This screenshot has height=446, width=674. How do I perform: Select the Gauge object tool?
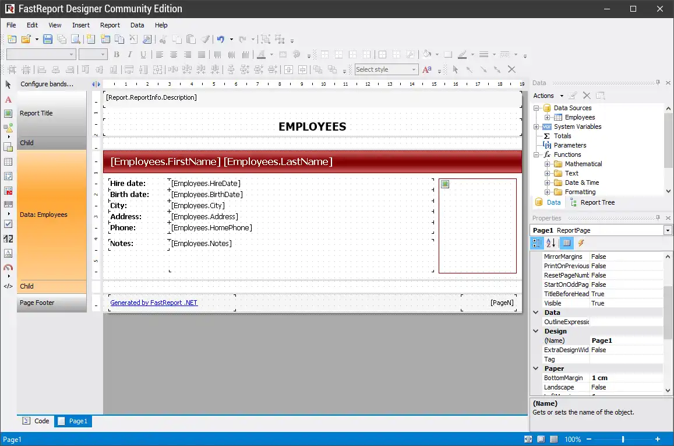[x=8, y=268]
